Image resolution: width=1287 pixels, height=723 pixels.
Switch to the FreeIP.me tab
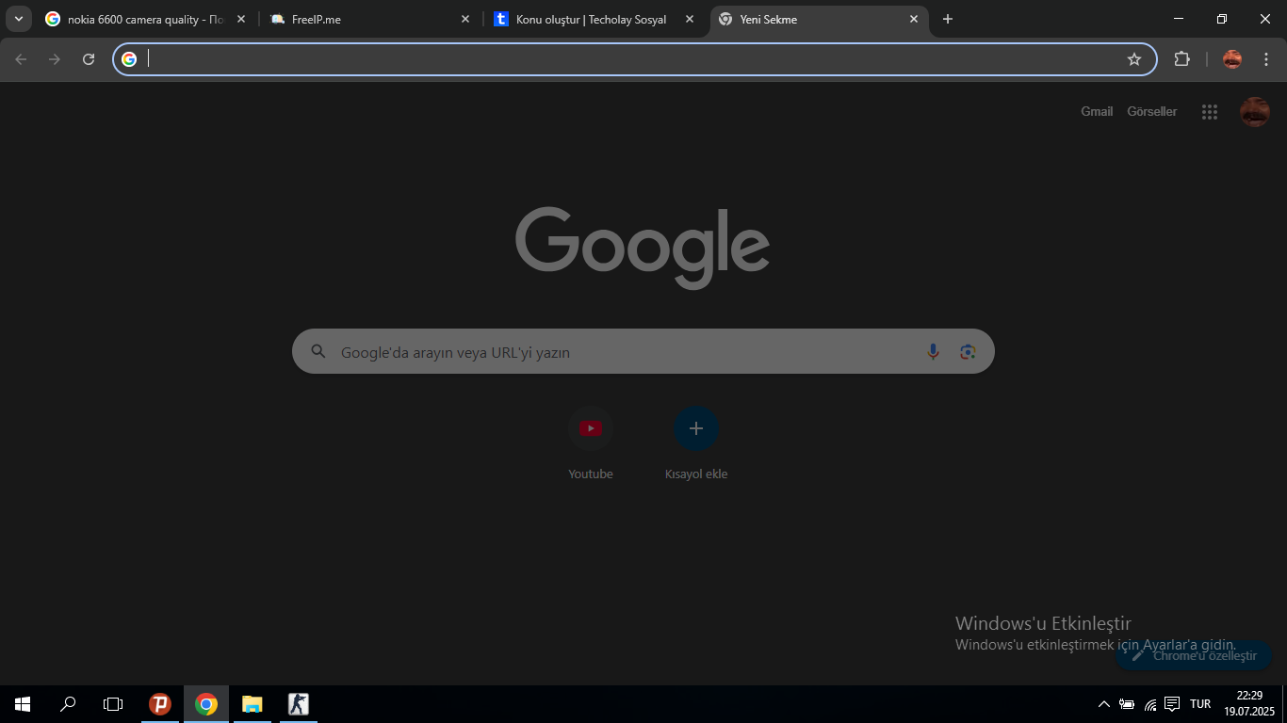(x=369, y=19)
